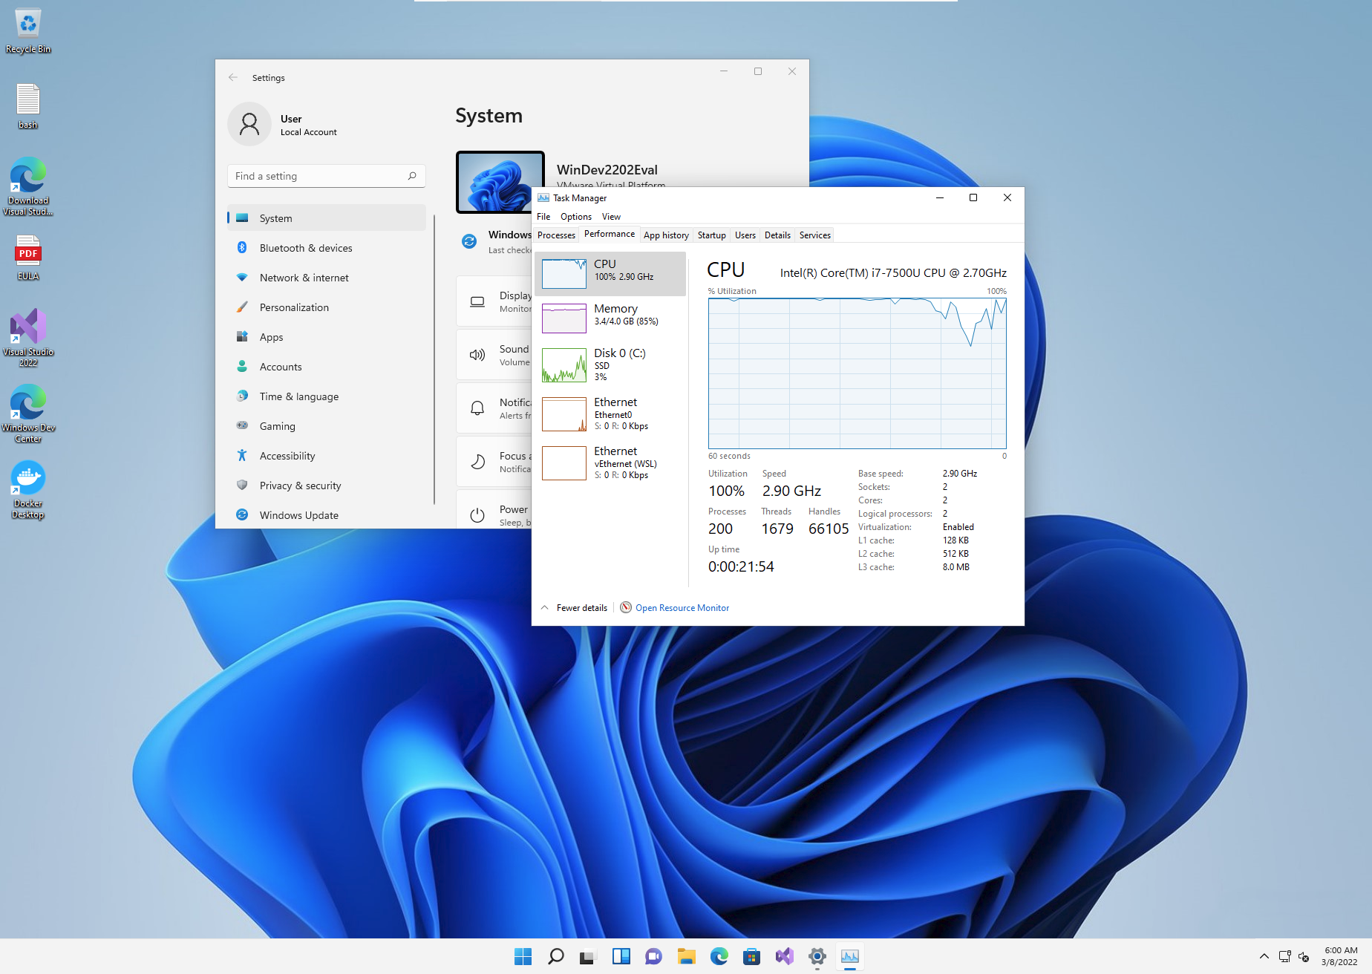Open Visual Studio from the taskbar
The height and width of the screenshot is (974, 1372).
pyautogui.click(x=784, y=956)
